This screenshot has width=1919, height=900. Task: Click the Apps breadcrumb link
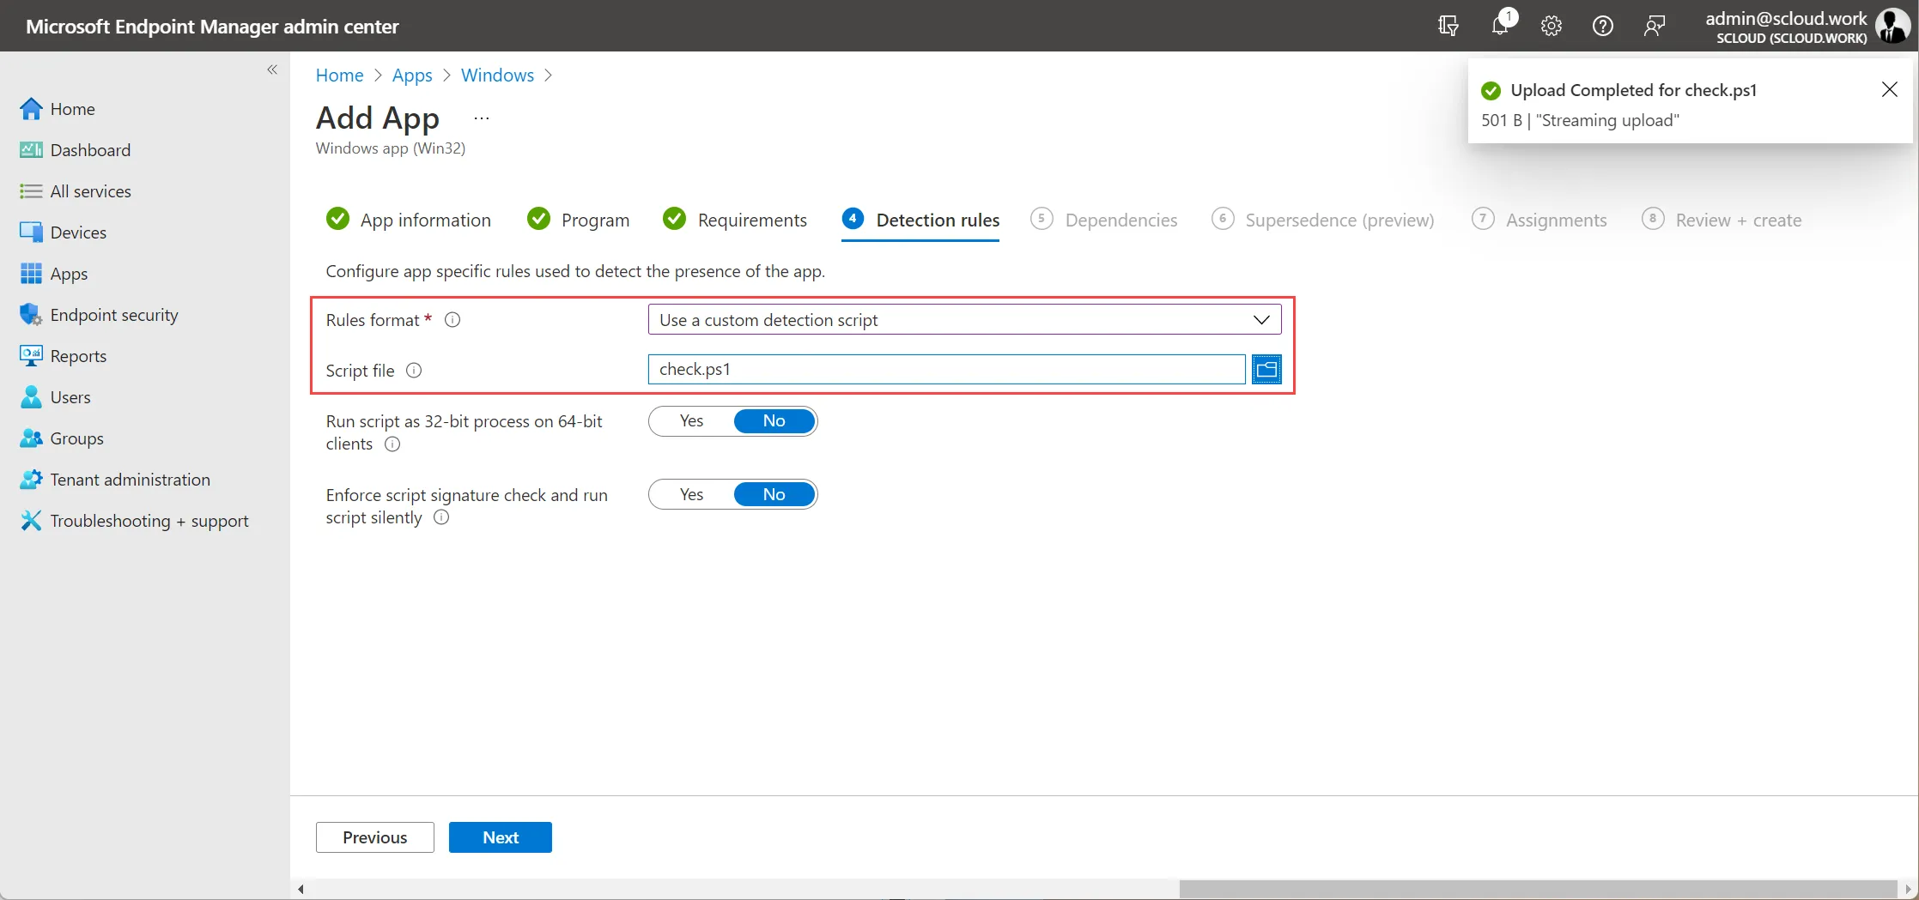412,76
